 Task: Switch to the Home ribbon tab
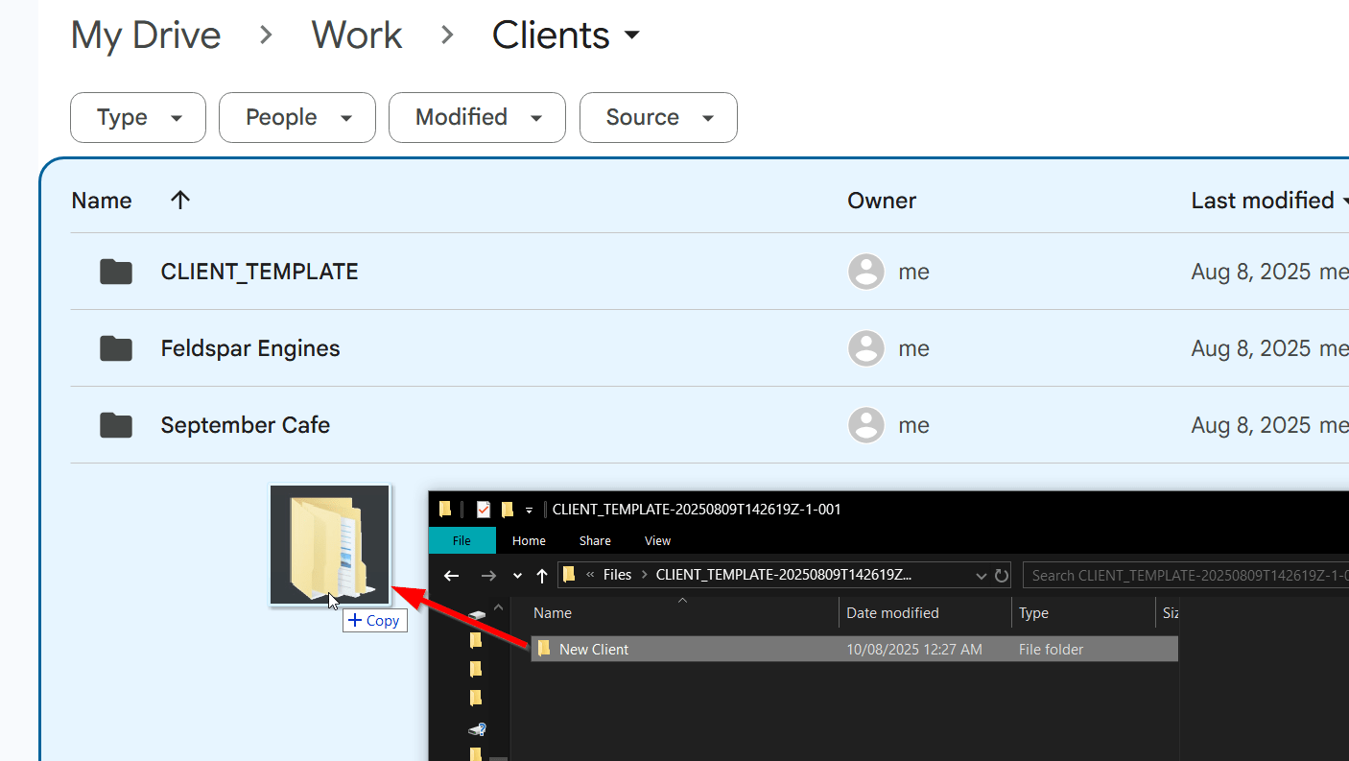pyautogui.click(x=529, y=540)
